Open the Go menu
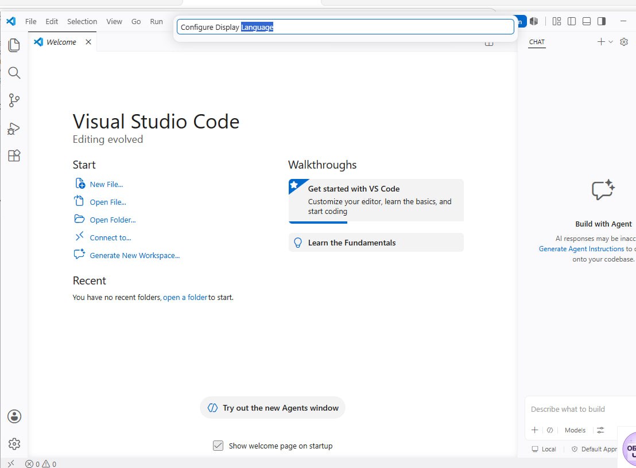Viewport: 636px width, 468px height. 136,21
